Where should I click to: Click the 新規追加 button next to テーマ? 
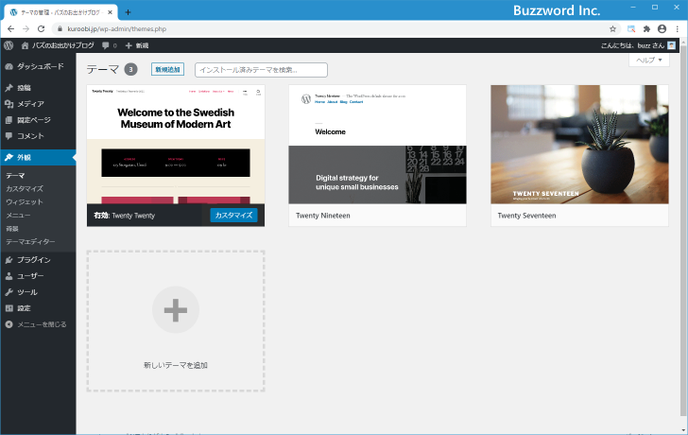click(x=167, y=69)
